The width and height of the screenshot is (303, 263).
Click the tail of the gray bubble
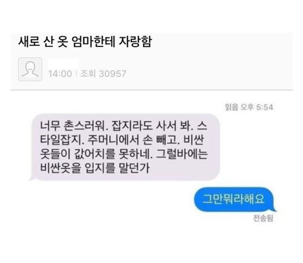[32, 178]
